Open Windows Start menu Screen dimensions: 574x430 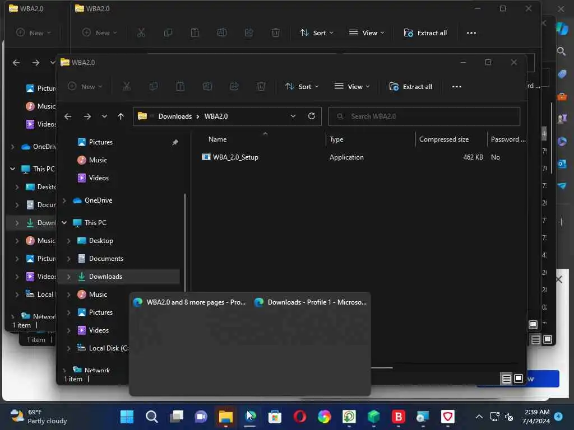tap(127, 417)
